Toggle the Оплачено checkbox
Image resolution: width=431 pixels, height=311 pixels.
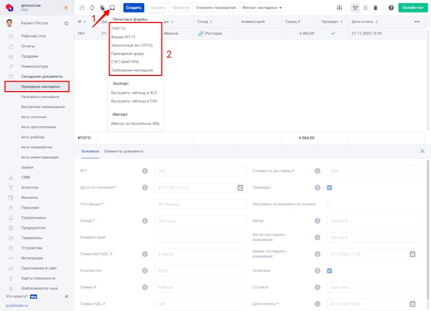coord(329,271)
